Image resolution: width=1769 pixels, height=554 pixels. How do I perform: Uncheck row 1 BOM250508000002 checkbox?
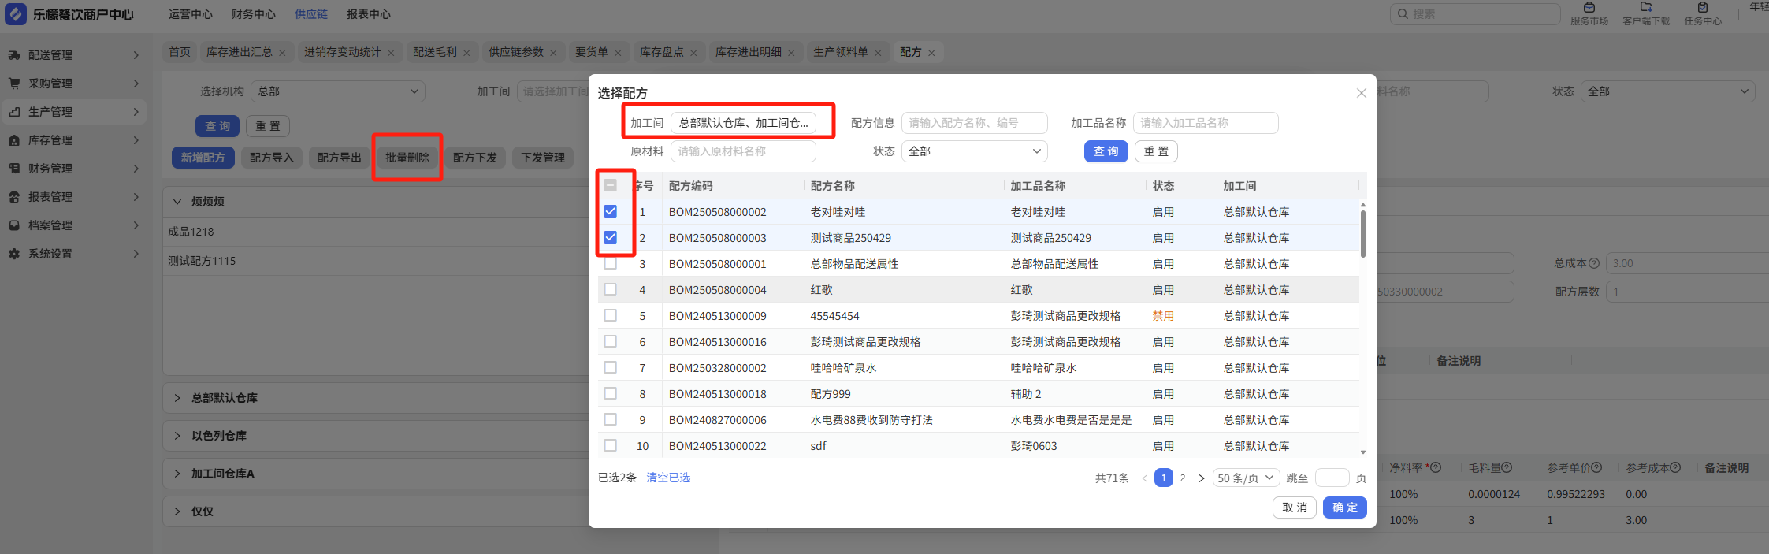pos(610,211)
